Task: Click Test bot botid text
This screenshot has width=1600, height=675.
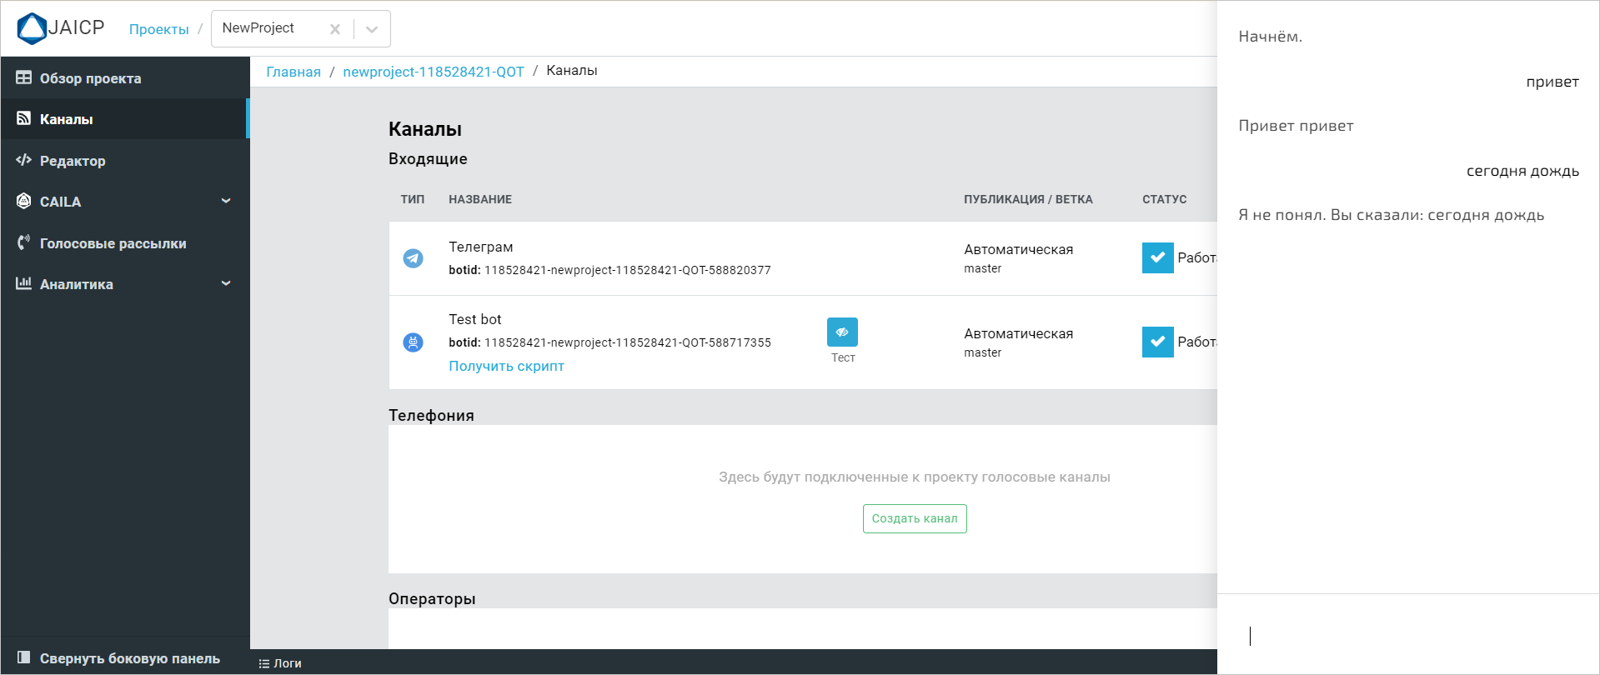Action: (609, 342)
